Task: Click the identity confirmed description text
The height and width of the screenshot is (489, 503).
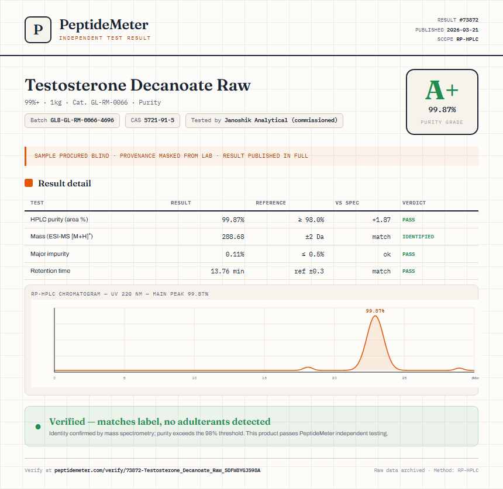Action: pyautogui.click(x=219, y=433)
